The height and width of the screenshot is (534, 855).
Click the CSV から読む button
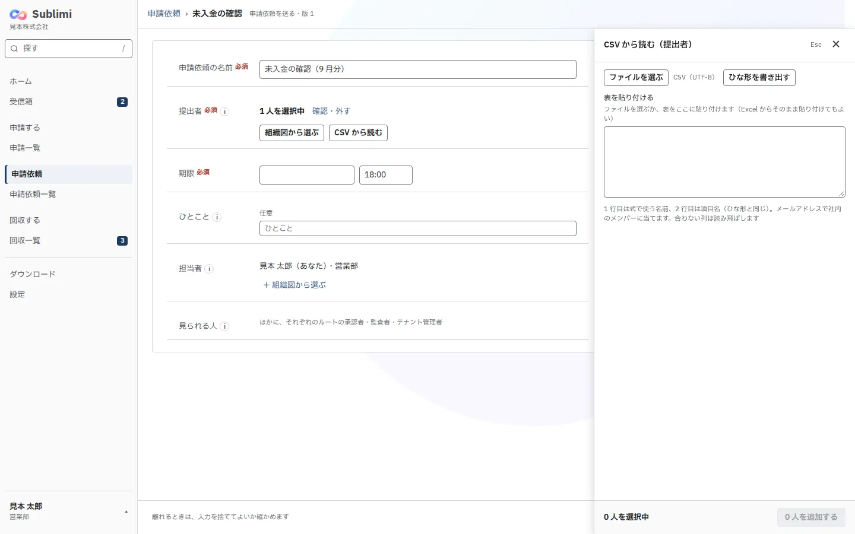[x=358, y=133]
